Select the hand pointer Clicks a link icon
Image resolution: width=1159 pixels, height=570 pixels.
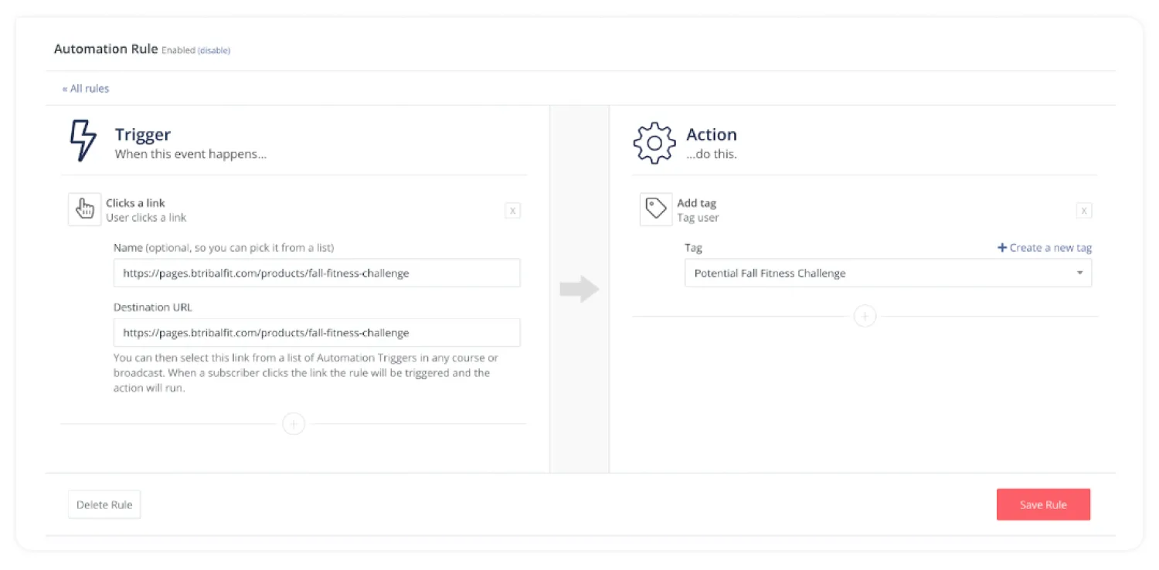coord(84,209)
